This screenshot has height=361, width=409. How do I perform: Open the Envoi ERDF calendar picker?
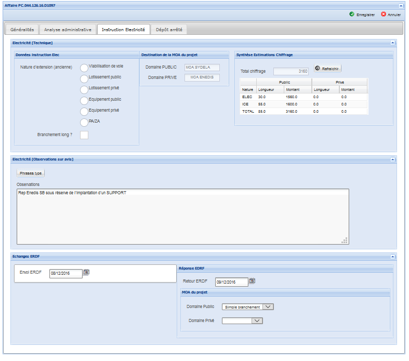[86, 272]
